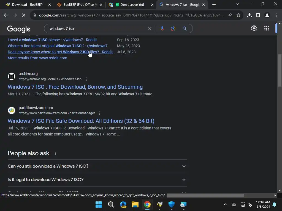
Task: Click the archive.org site favicon
Action: pos(12,76)
